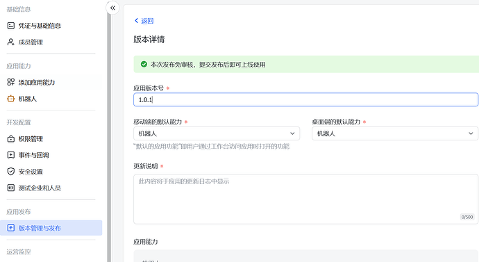Click the 测试企业和人员 icon
Screen dimensions: 479x262
10,188
